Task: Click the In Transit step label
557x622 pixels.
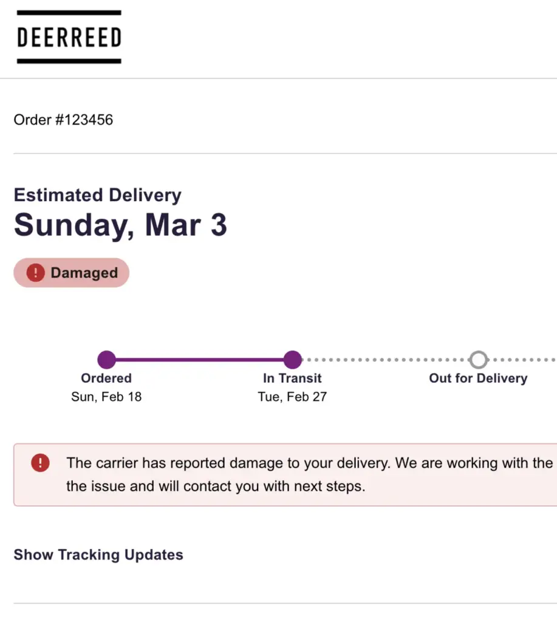Action: tap(292, 378)
